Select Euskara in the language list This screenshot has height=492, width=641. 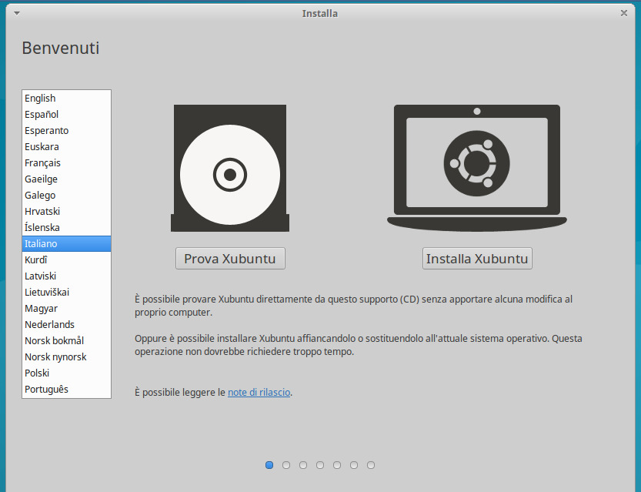click(66, 147)
